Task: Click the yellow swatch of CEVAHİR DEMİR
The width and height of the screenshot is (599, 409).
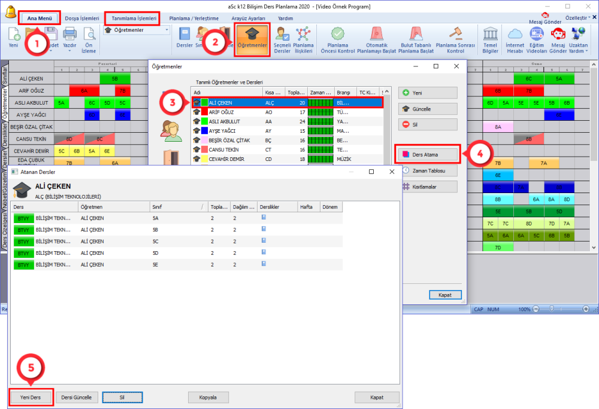Action: [204, 159]
